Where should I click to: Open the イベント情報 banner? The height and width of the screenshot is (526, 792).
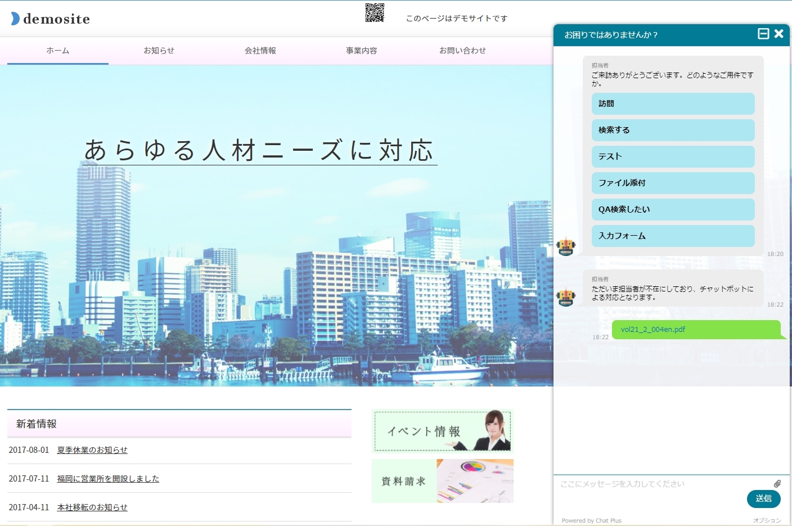click(x=442, y=431)
